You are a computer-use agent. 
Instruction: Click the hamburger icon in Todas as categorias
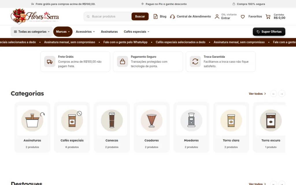pos(16,32)
